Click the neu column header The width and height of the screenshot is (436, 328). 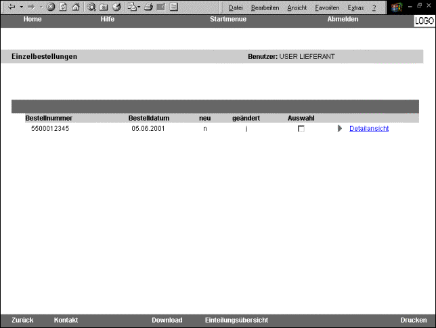pyautogui.click(x=205, y=118)
